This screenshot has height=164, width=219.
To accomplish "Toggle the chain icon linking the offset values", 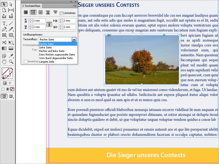I will (x=49, y=24).
